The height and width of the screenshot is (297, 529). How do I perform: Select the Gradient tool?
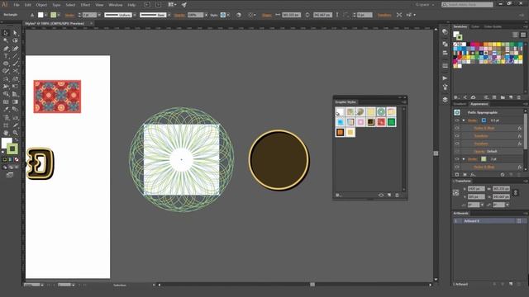(x=15, y=101)
